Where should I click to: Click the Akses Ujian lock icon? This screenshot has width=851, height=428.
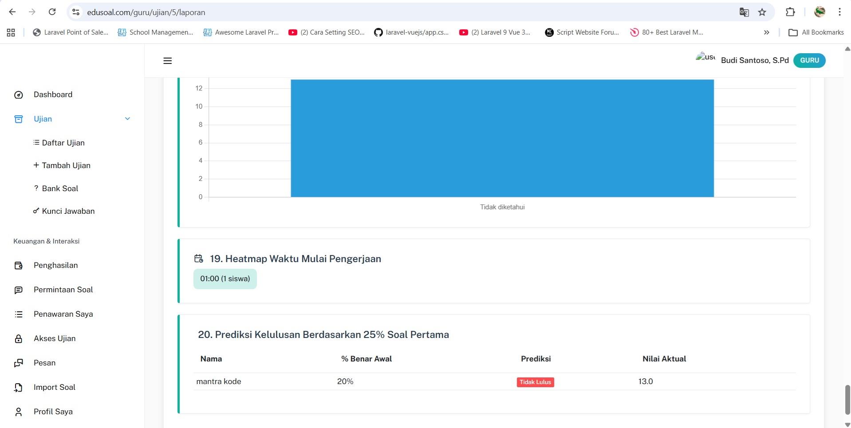pos(19,339)
